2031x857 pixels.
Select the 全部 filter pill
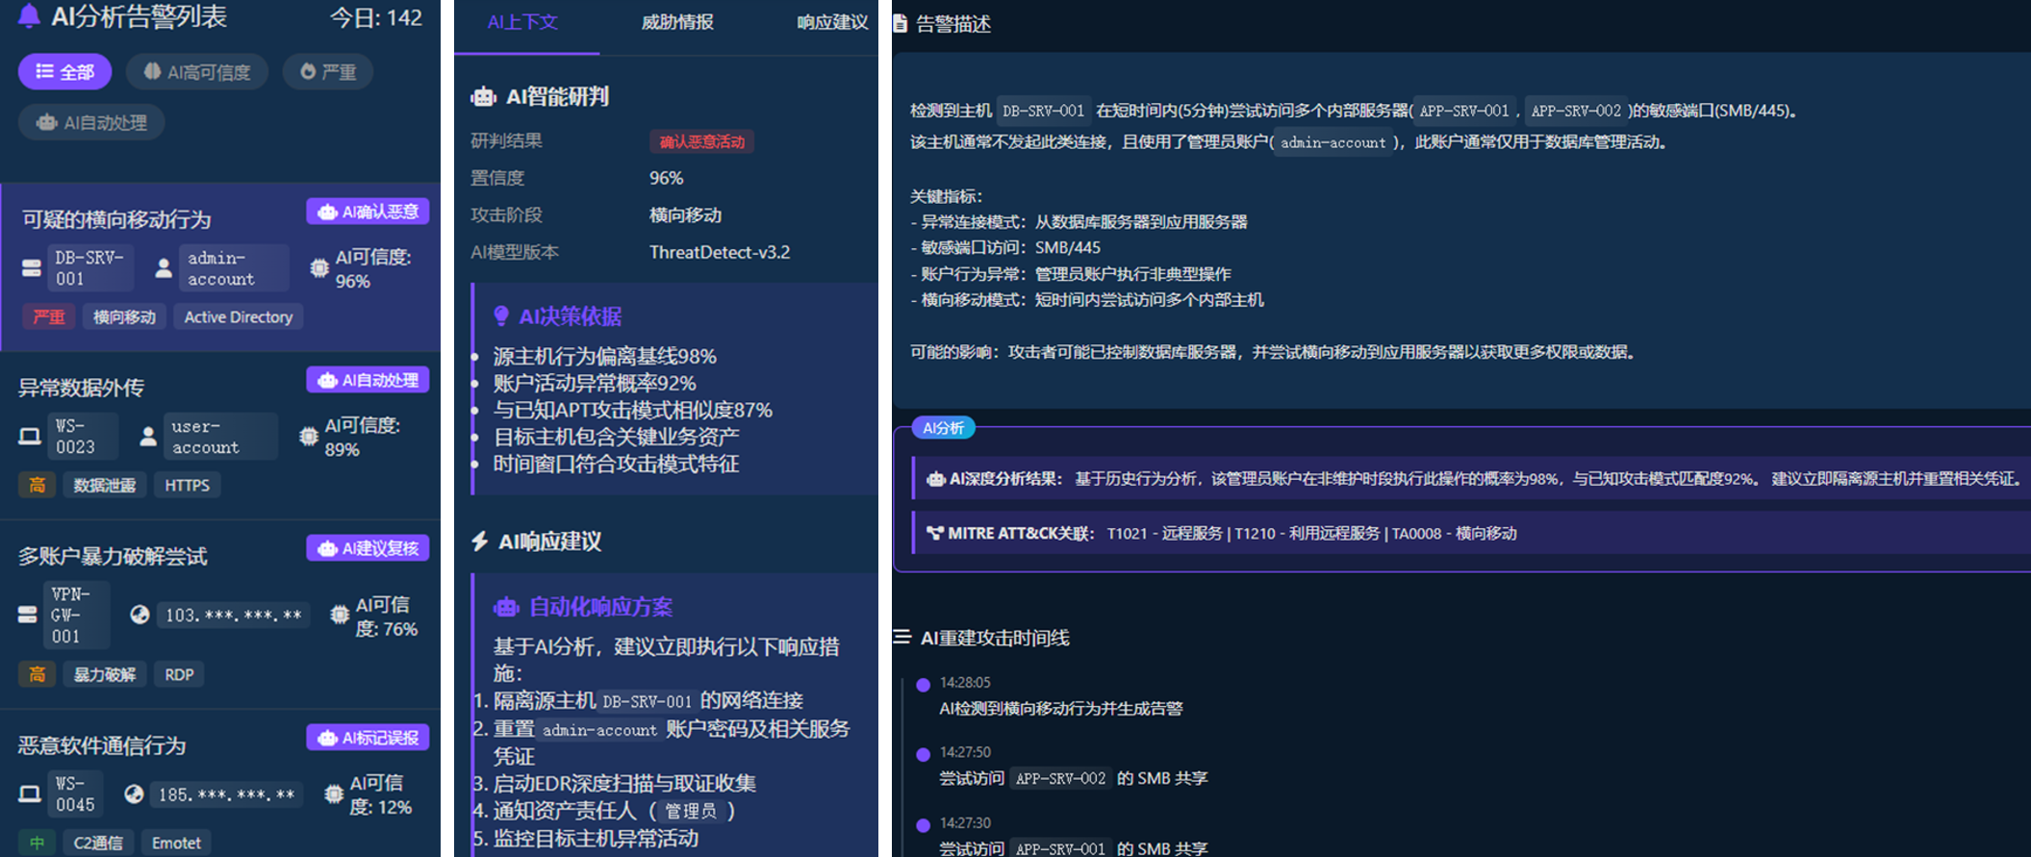64,72
